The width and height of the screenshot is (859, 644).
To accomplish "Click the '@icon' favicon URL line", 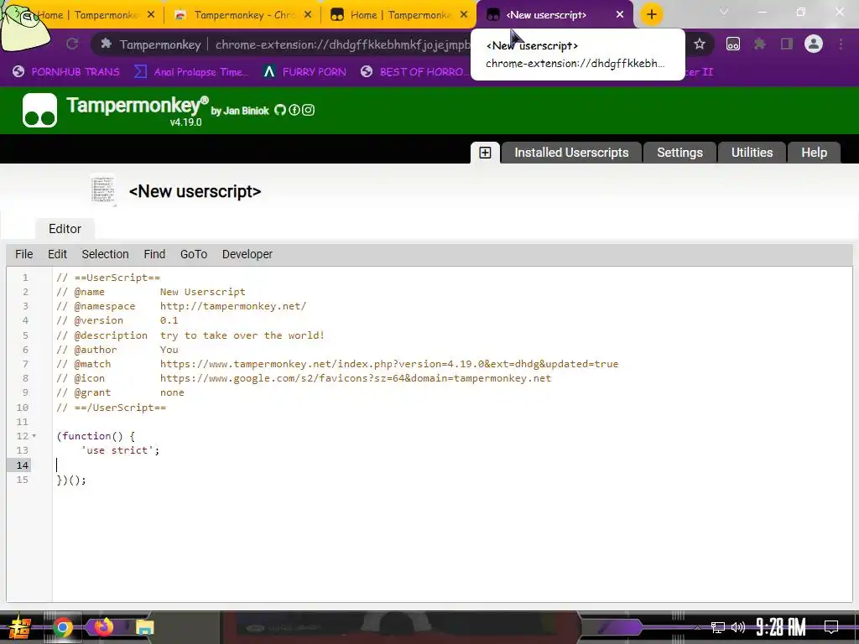I will click(356, 378).
